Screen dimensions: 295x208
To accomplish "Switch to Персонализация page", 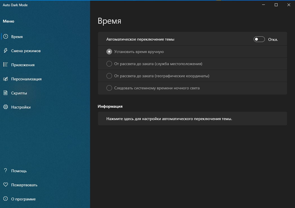I will (x=45, y=79).
